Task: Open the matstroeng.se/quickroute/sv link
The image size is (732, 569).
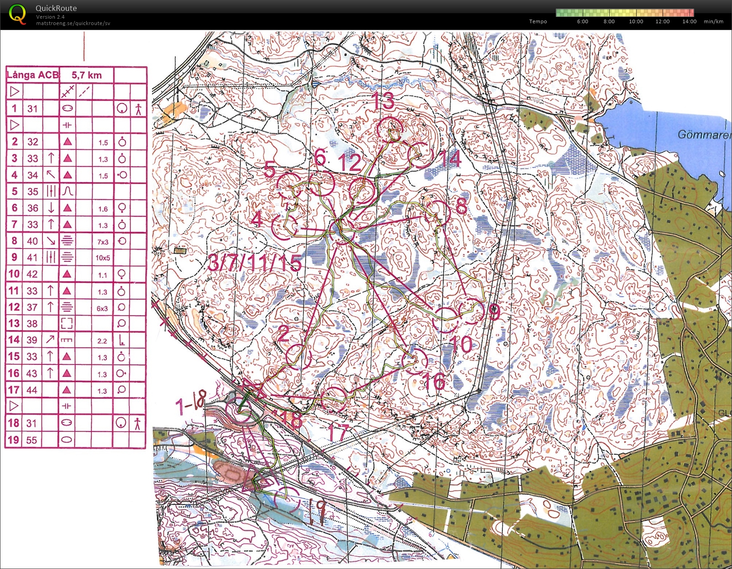Action: [x=73, y=23]
